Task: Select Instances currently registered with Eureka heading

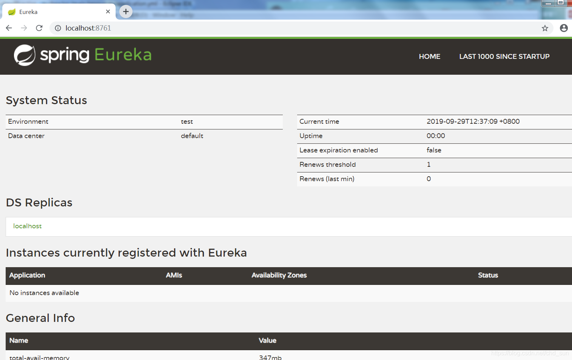Action: pos(126,253)
